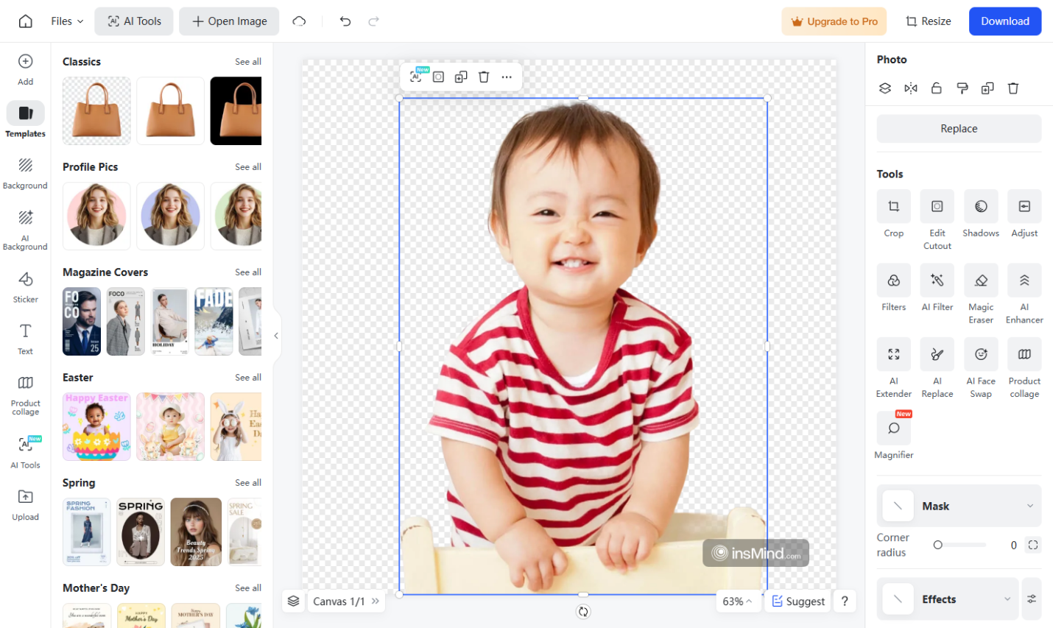Toggle the layers panel at canvas bottom
This screenshot has height=628, width=1053.
coord(293,601)
